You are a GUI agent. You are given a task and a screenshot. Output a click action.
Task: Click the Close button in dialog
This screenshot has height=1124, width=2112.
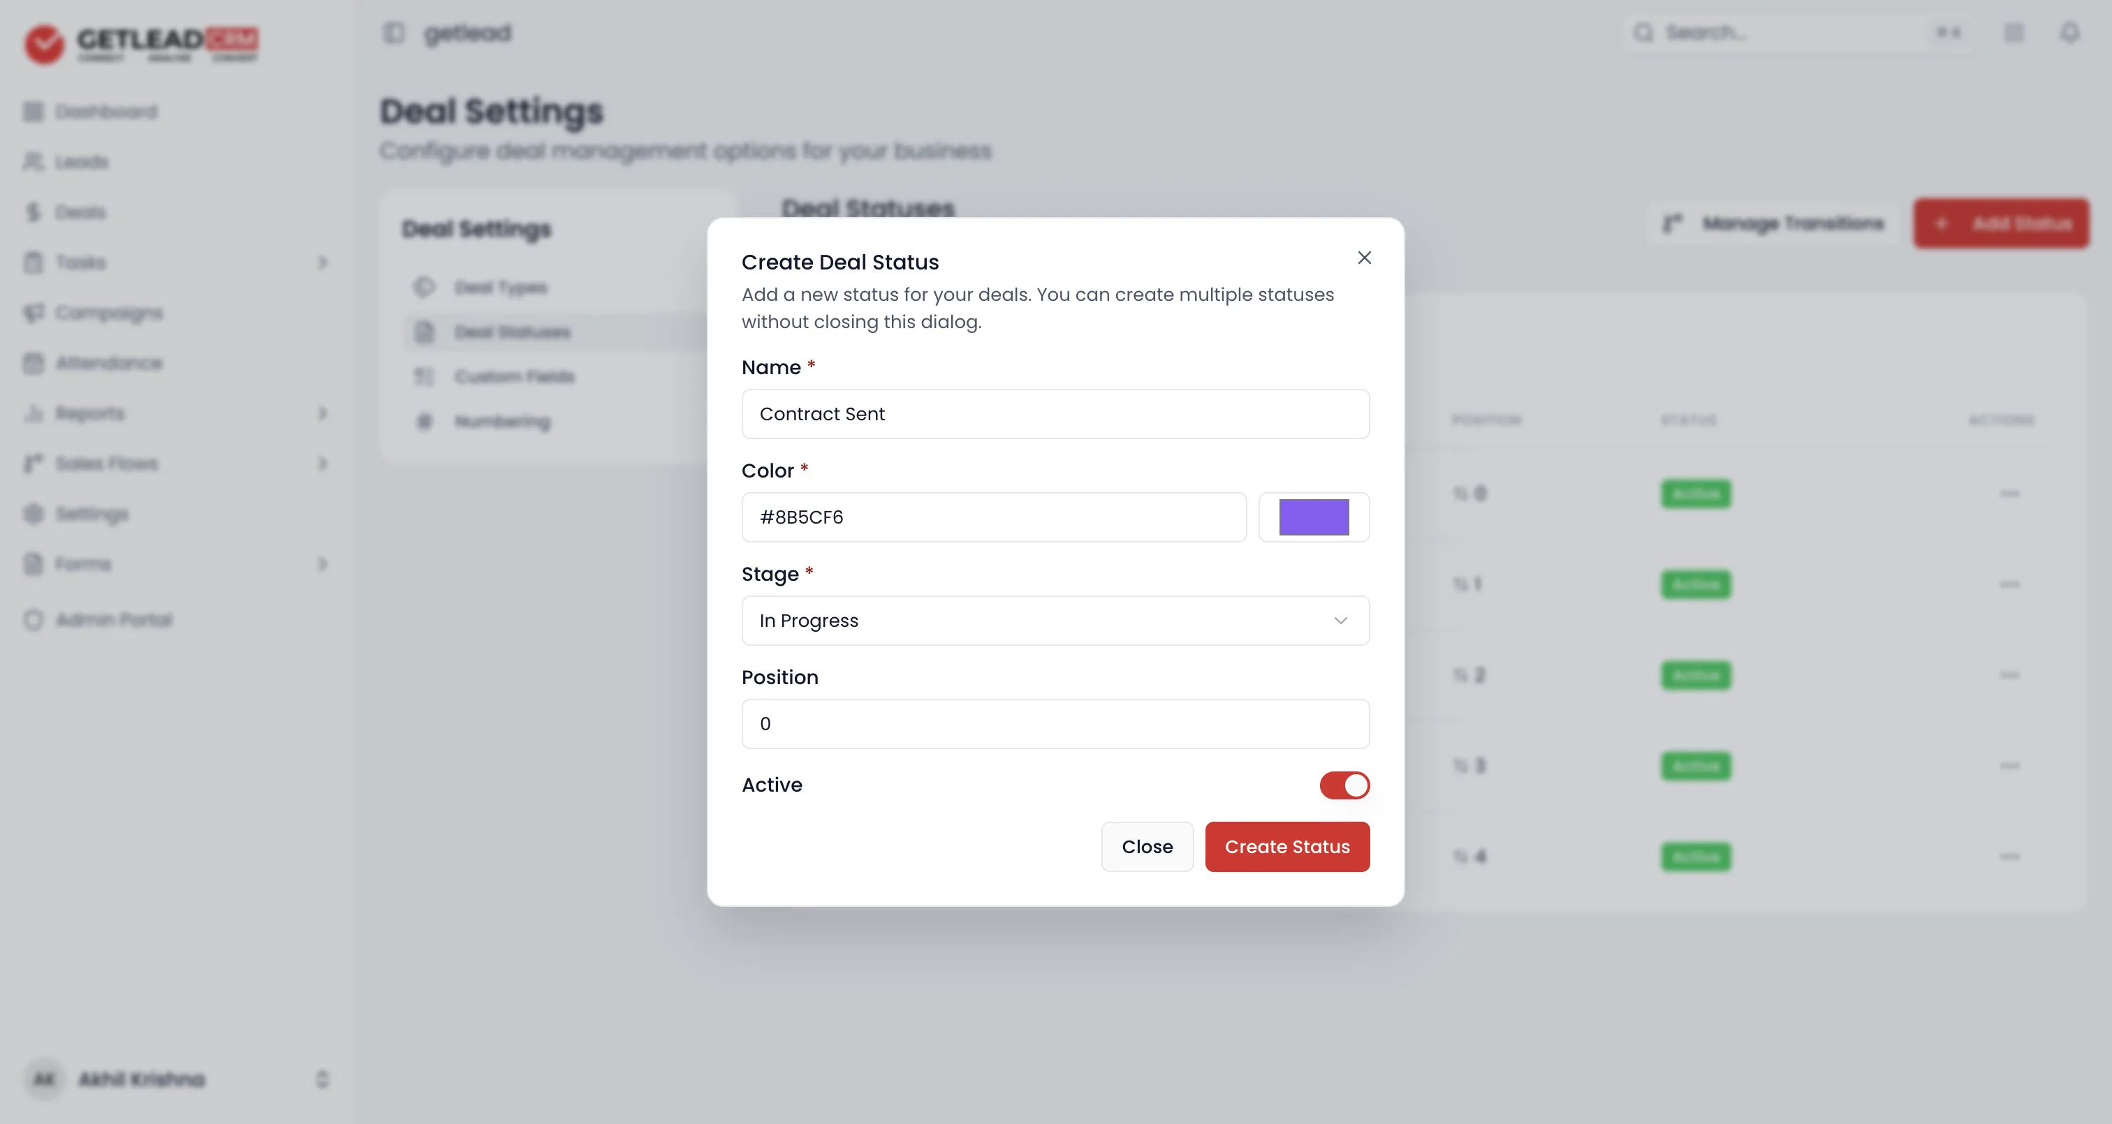point(1147,847)
